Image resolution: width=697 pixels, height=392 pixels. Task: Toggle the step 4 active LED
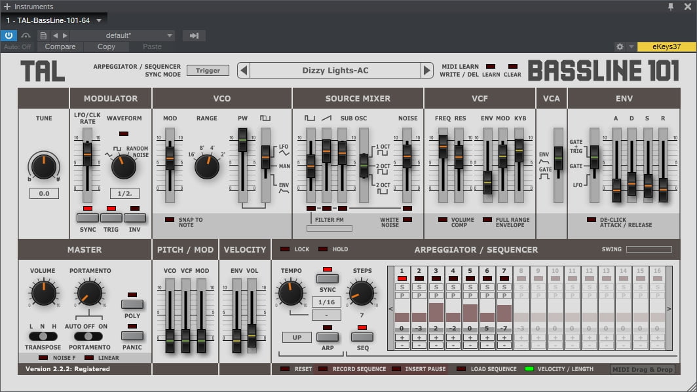pyautogui.click(x=453, y=278)
